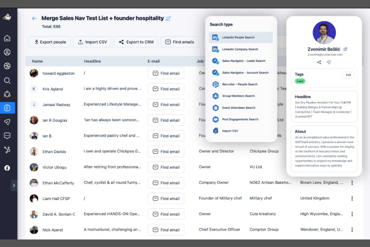The height and width of the screenshot is (247, 370).
Task: Click the back arrow above the list title
Action: pyautogui.click(x=34, y=18)
